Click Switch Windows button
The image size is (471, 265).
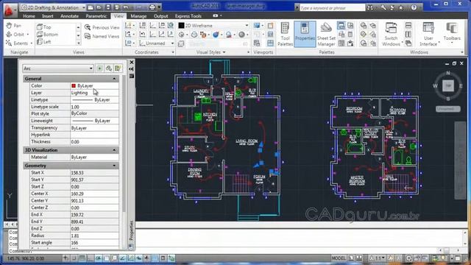[391, 34]
